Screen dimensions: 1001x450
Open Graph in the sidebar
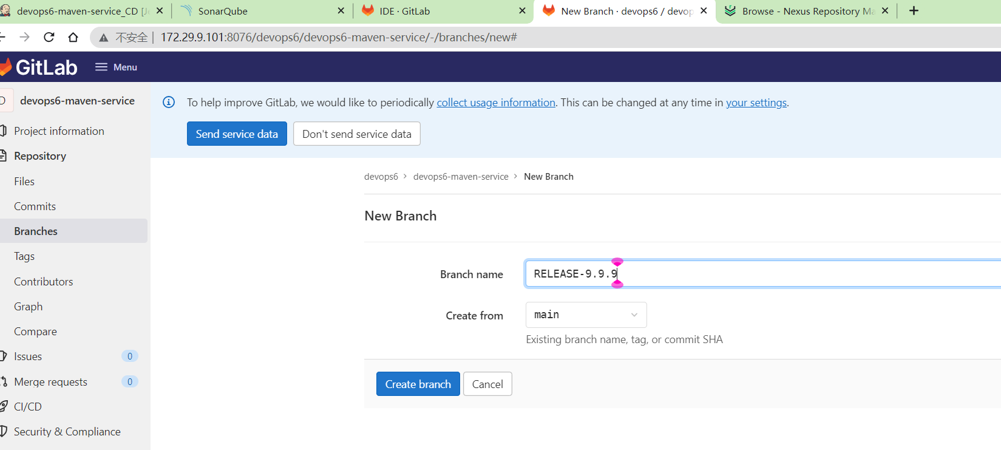(x=28, y=307)
